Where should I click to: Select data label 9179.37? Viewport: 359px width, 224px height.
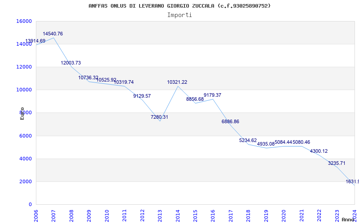212,95
